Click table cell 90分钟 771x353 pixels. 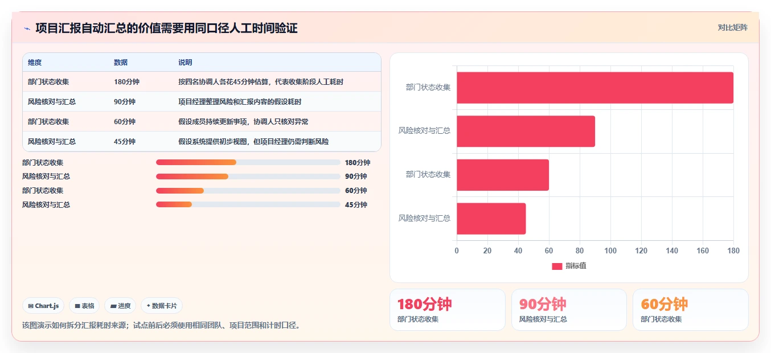125,102
